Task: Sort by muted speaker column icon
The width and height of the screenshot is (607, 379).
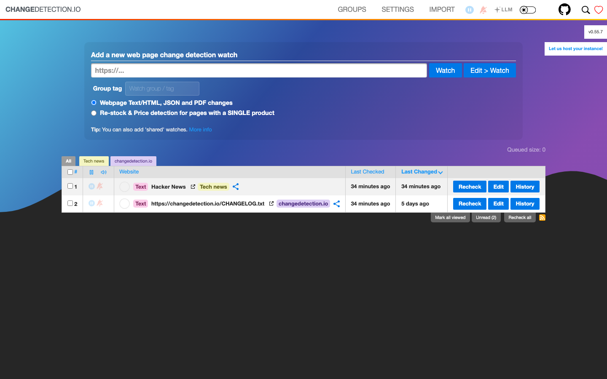Action: (104, 172)
